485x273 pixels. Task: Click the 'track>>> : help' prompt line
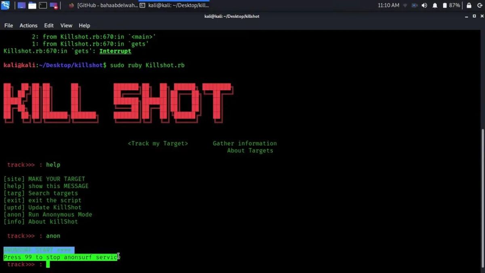[34, 165]
